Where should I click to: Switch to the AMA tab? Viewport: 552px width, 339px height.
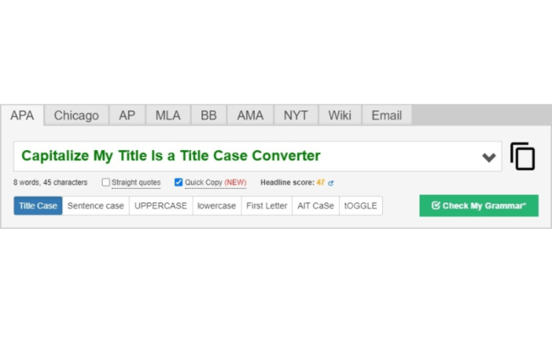(x=251, y=115)
